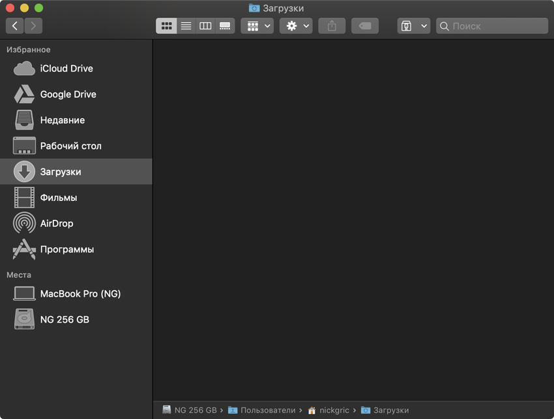Click the MacBook Pro (NG) laptop icon
Viewport: 554px width, 419px height.
pyautogui.click(x=24, y=293)
